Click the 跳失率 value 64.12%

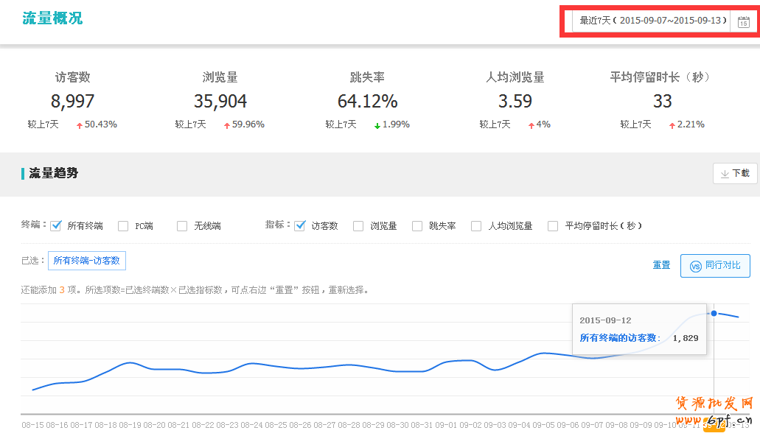click(x=367, y=101)
